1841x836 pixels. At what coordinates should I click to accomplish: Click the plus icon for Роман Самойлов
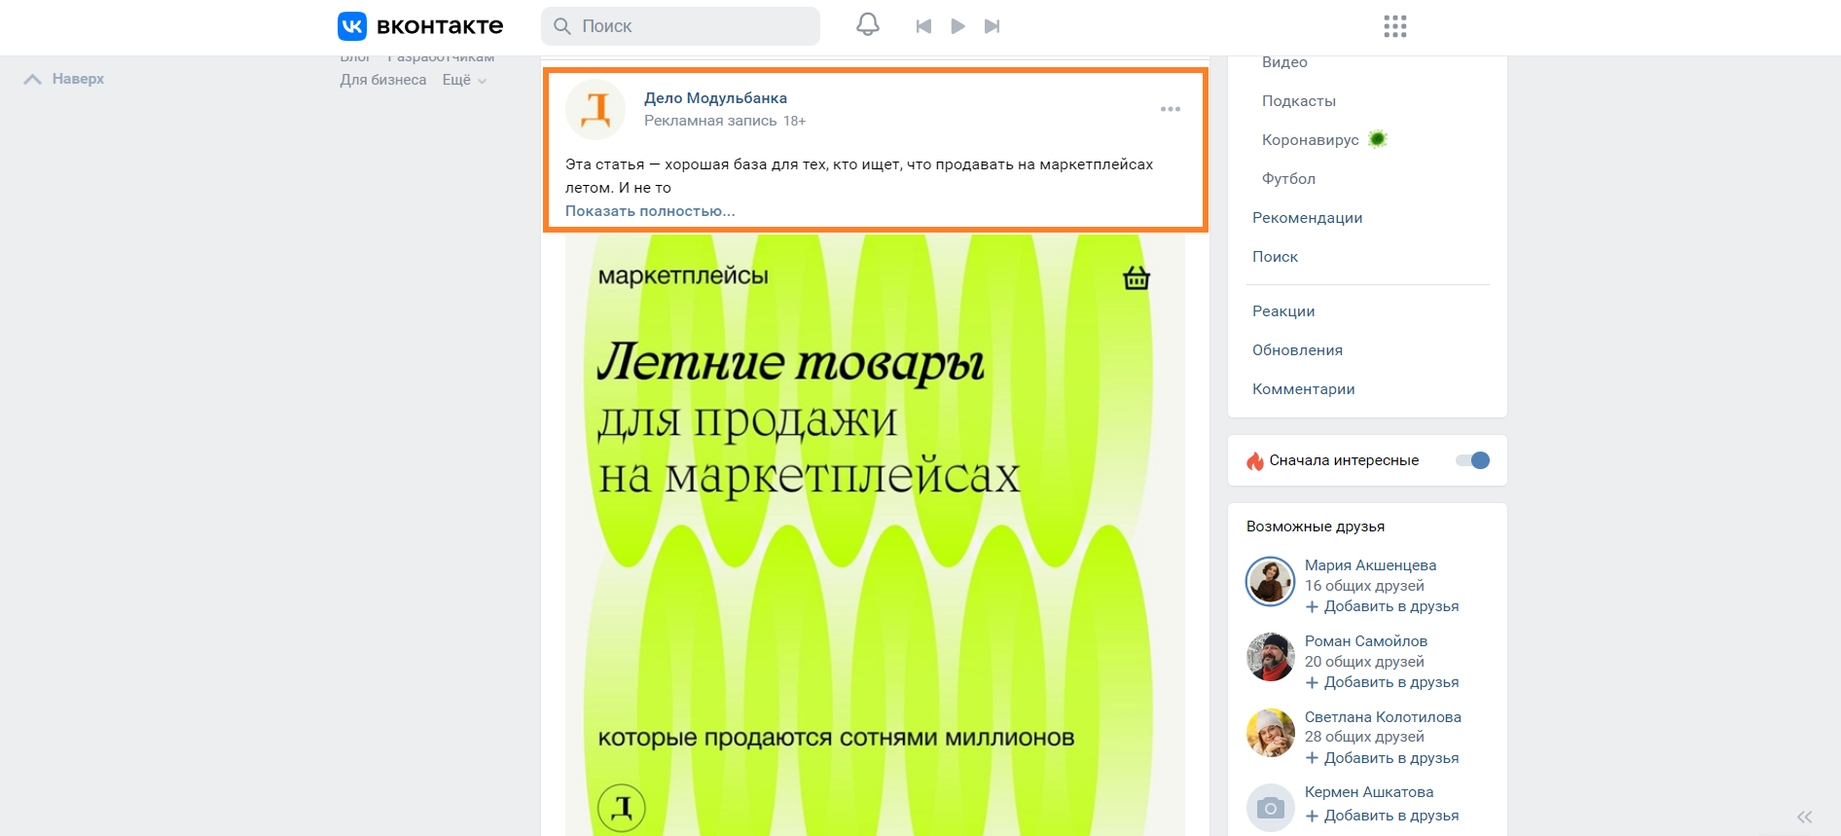click(x=1312, y=682)
